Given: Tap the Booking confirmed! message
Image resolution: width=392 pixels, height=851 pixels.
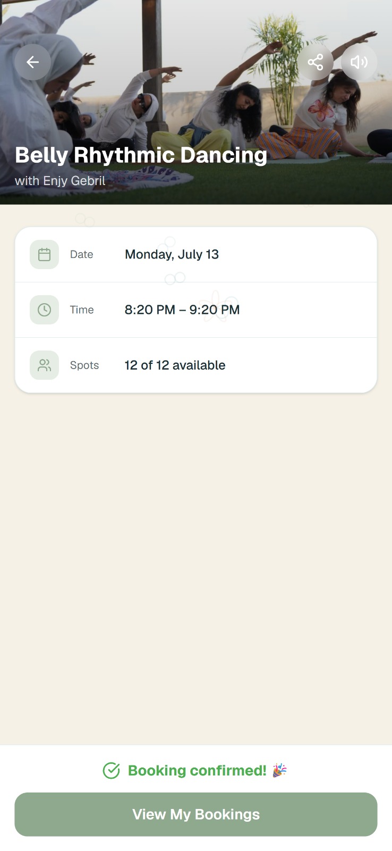Looking at the screenshot, I should pyautogui.click(x=197, y=770).
